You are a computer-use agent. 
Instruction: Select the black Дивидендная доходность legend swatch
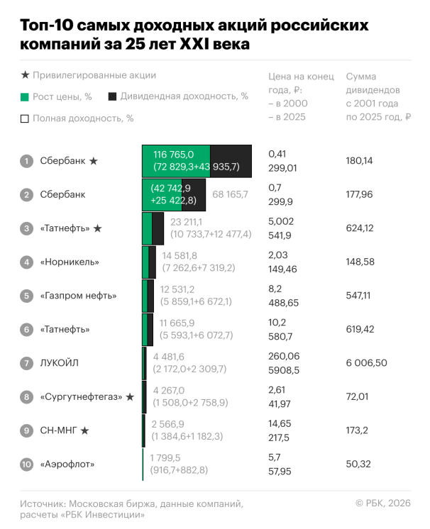112,96
